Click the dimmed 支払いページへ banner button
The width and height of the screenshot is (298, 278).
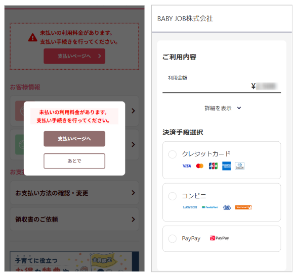[74, 56]
